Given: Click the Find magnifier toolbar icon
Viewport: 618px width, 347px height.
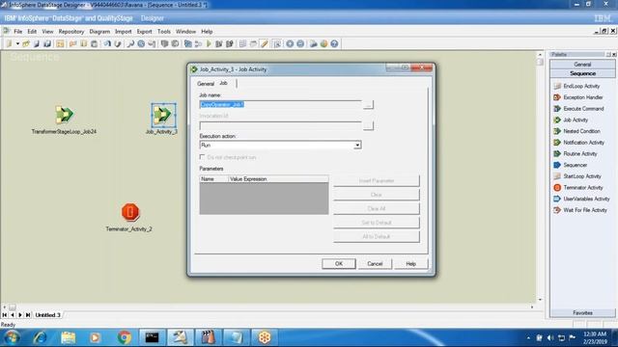Looking at the screenshot, I should point(130,43).
